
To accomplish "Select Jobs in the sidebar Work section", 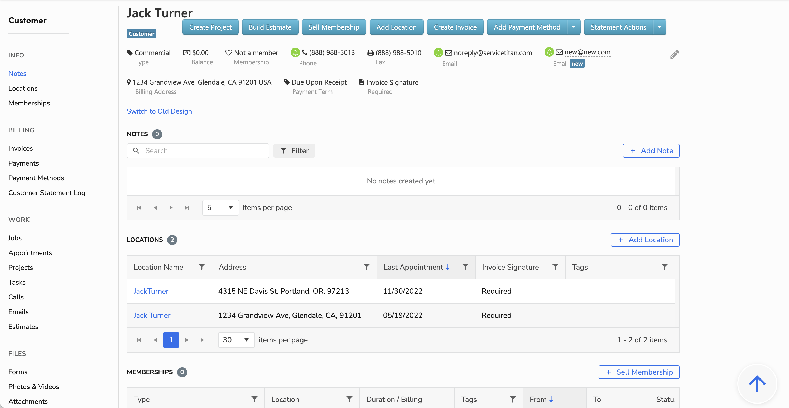I will click(15, 238).
